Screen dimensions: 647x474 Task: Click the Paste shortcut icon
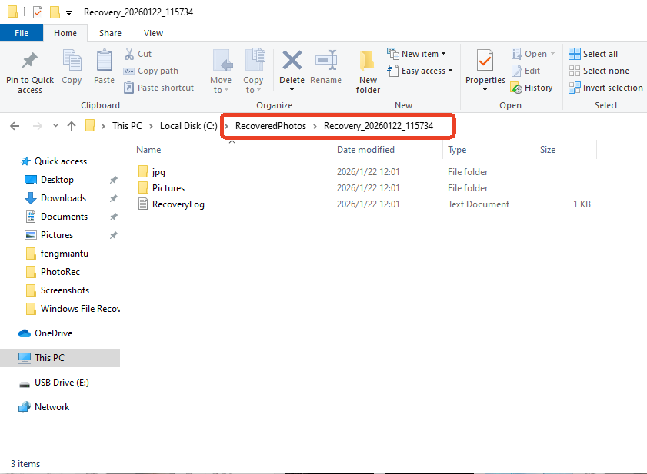coord(158,87)
